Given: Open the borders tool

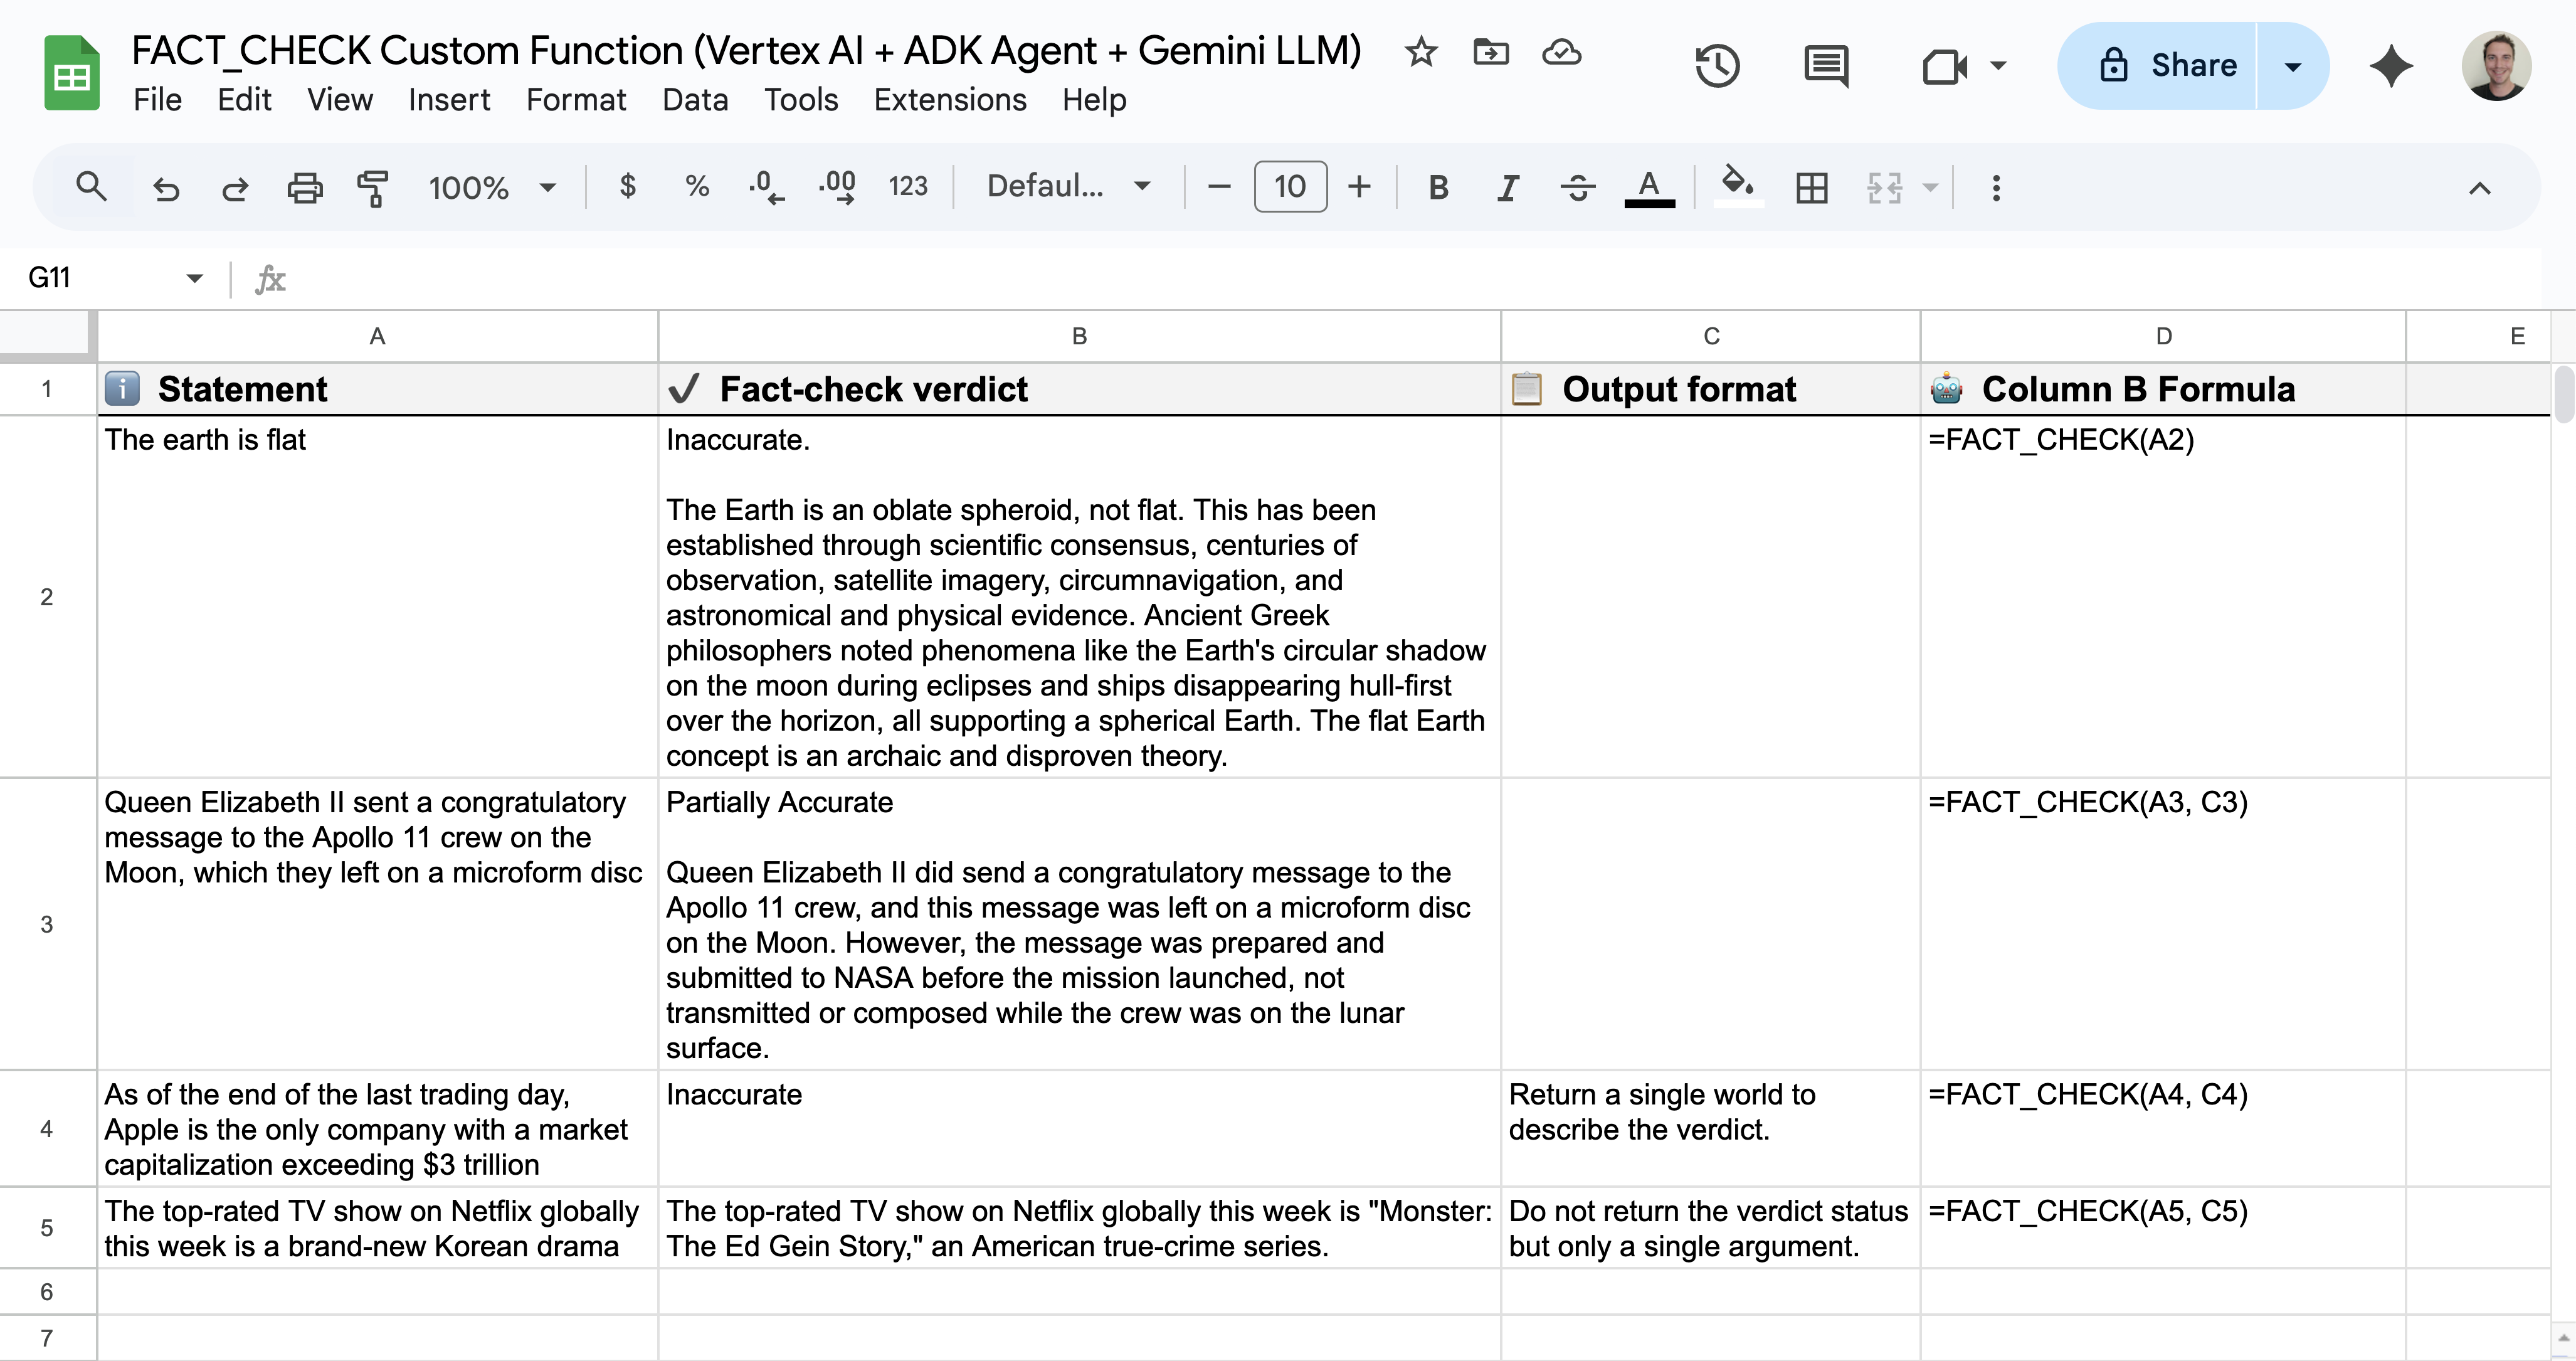Looking at the screenshot, I should pos(1812,187).
